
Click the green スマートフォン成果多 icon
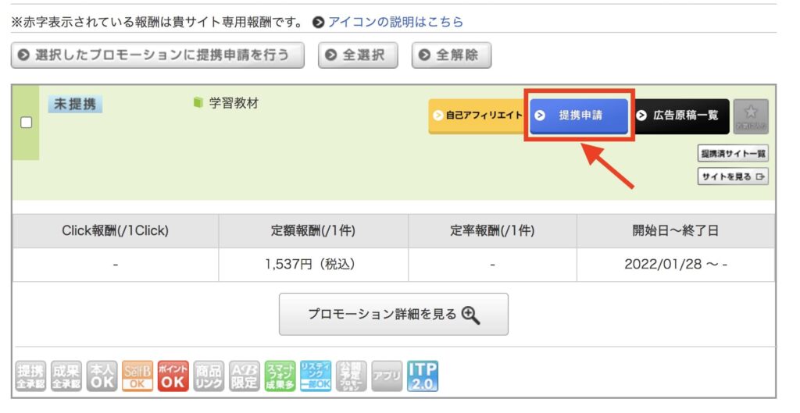pyautogui.click(x=280, y=376)
